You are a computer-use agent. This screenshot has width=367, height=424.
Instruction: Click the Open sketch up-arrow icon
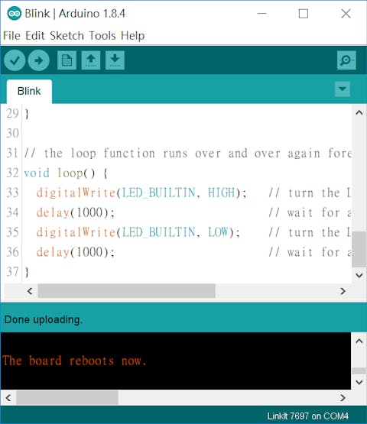(91, 60)
